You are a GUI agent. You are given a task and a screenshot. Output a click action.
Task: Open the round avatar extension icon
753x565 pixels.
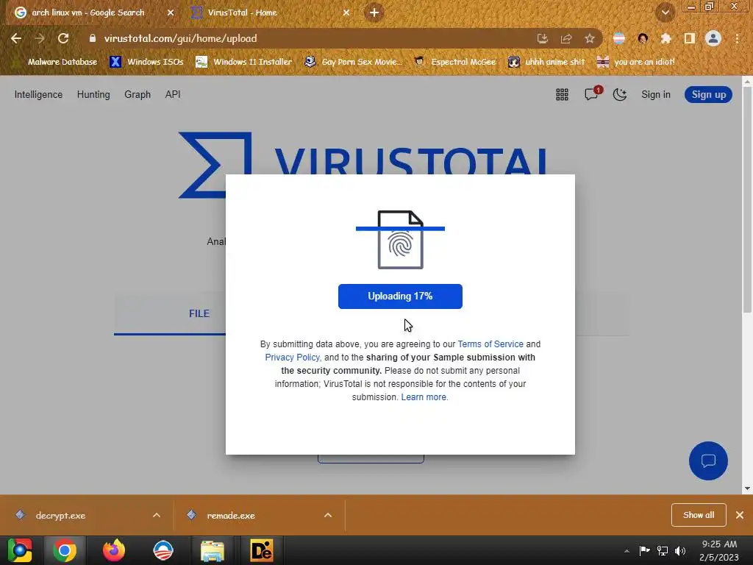tap(643, 38)
